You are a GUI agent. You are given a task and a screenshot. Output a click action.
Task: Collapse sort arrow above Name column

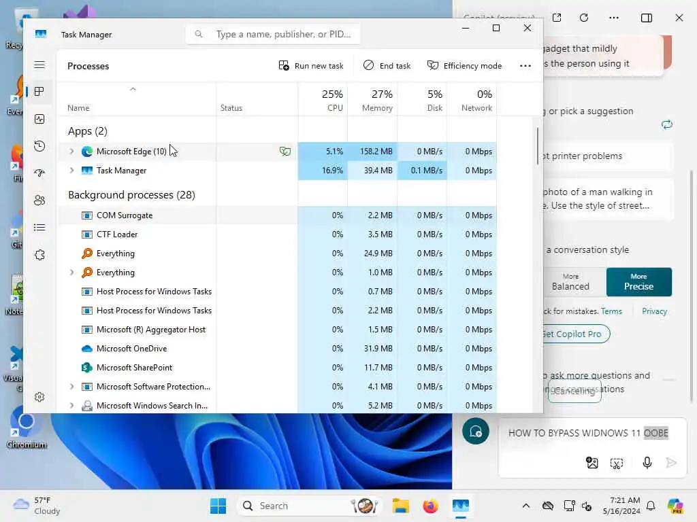pyautogui.click(x=133, y=89)
